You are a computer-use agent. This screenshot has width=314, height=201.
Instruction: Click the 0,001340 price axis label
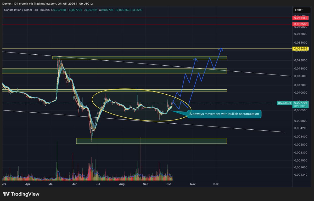click(300, 175)
